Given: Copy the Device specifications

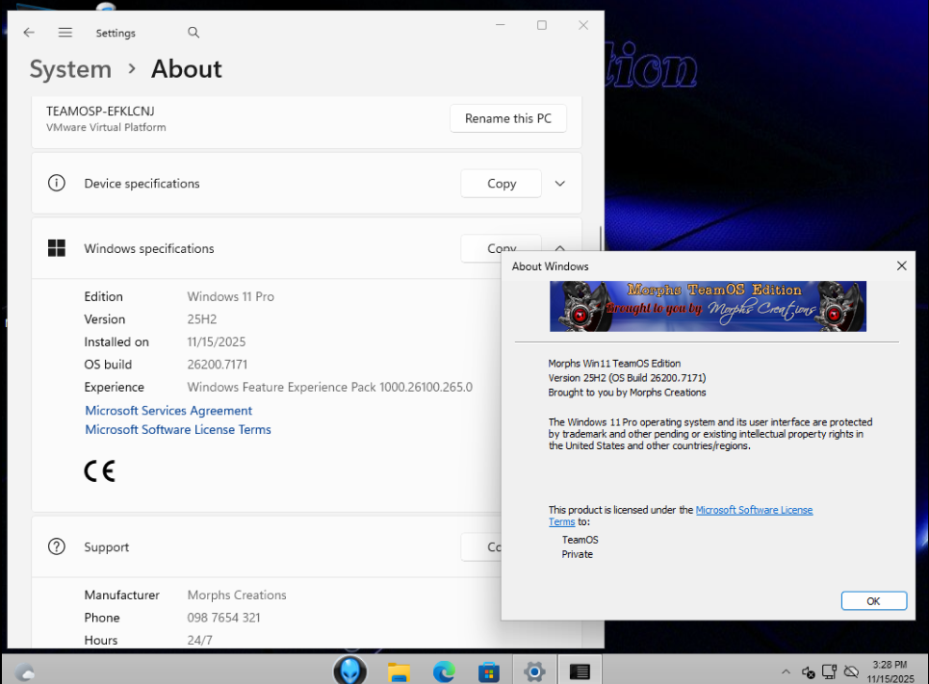Looking at the screenshot, I should [x=501, y=184].
